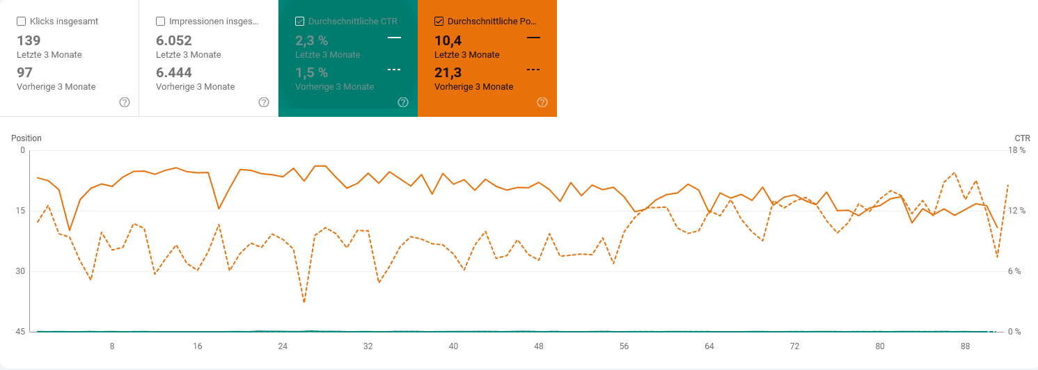
Task: Open help icon on Klicks insgesamt card
Action: tap(125, 102)
